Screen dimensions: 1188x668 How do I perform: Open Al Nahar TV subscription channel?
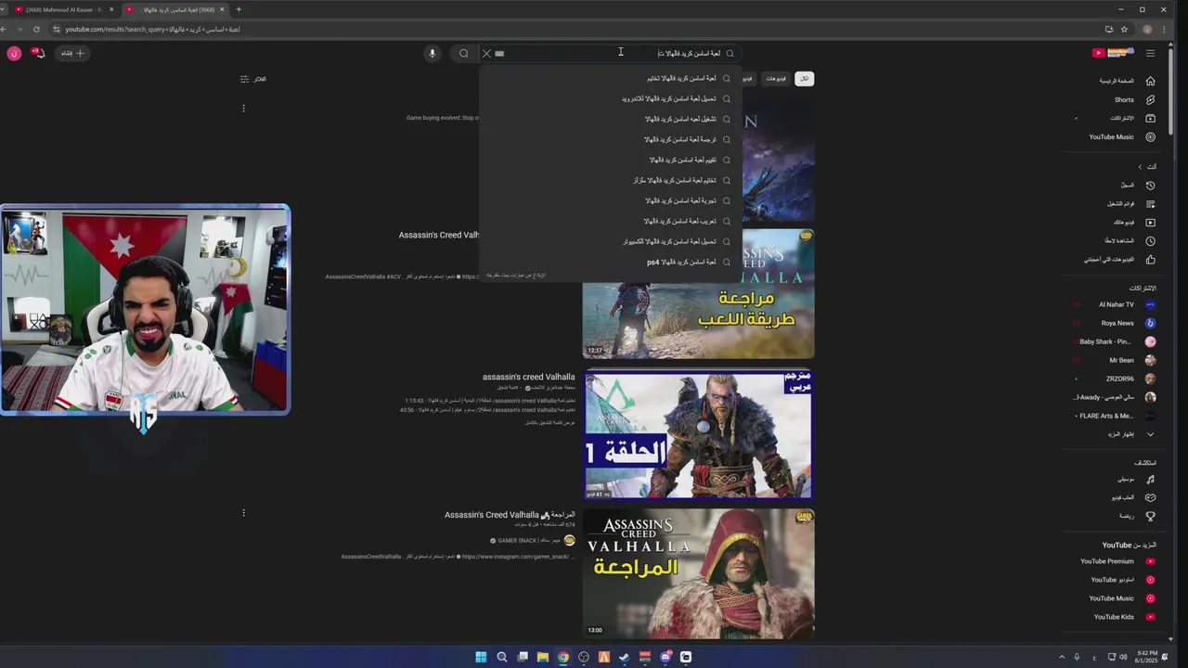click(1117, 304)
